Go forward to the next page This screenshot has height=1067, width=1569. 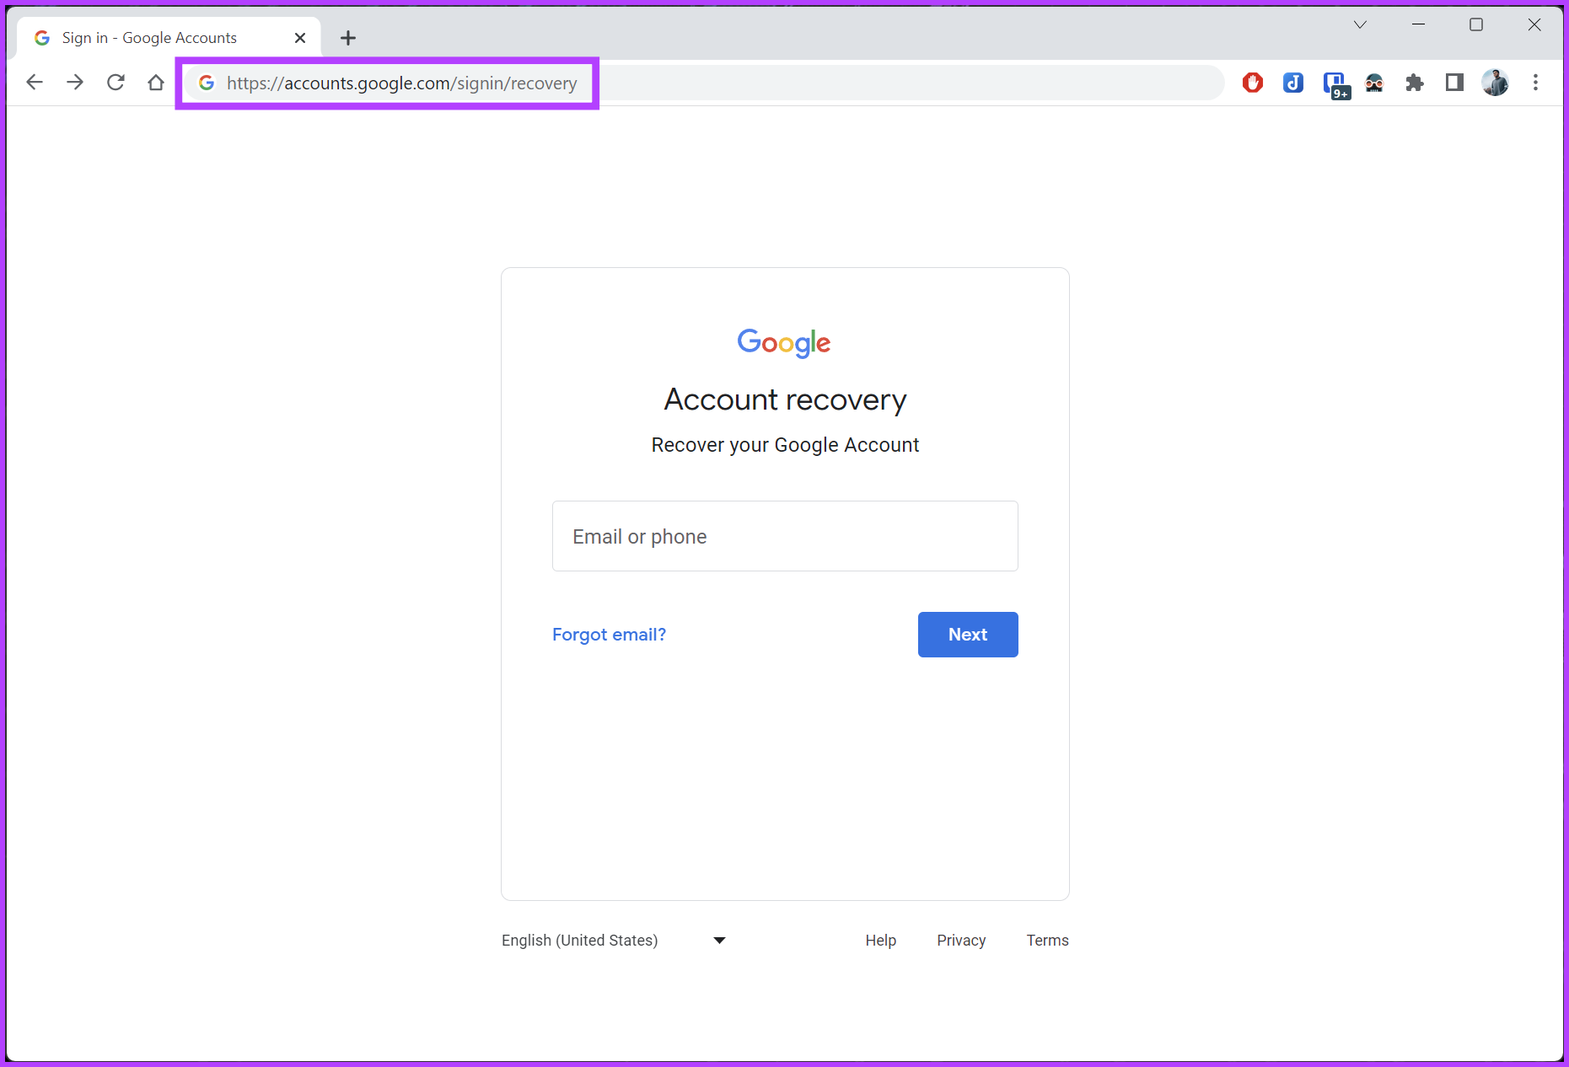click(x=75, y=83)
